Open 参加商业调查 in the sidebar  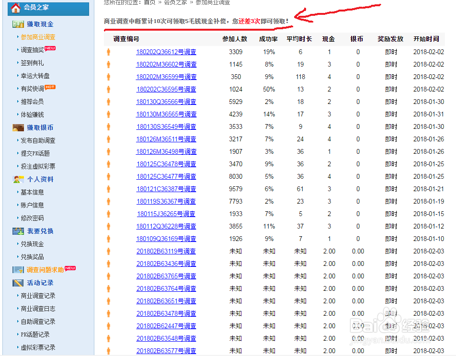38,37
